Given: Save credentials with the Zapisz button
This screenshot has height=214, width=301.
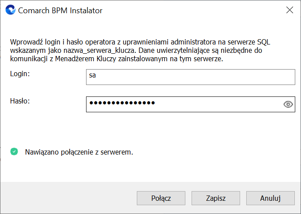Looking at the screenshot, I should [215, 198].
